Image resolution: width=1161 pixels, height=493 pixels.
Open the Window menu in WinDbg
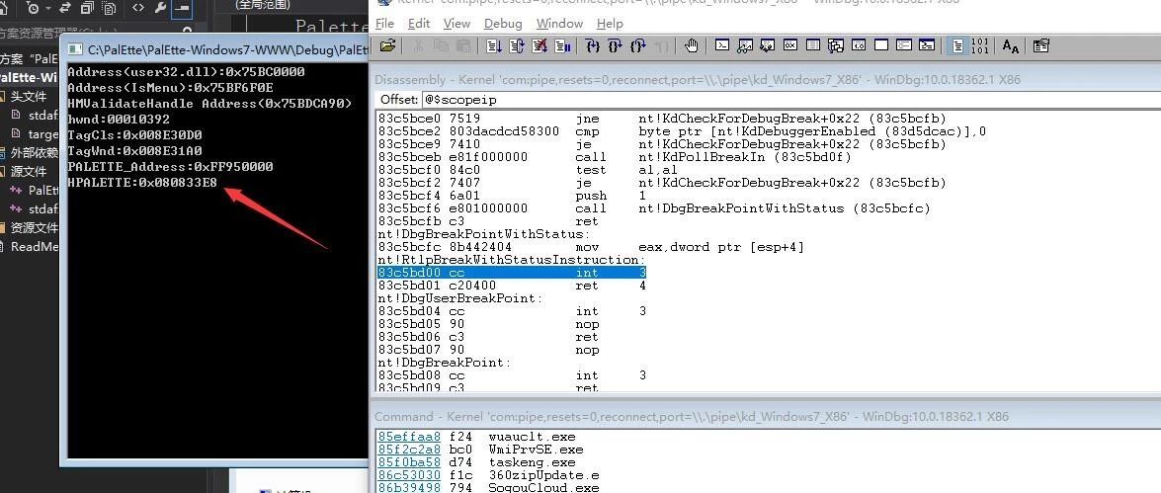click(559, 24)
